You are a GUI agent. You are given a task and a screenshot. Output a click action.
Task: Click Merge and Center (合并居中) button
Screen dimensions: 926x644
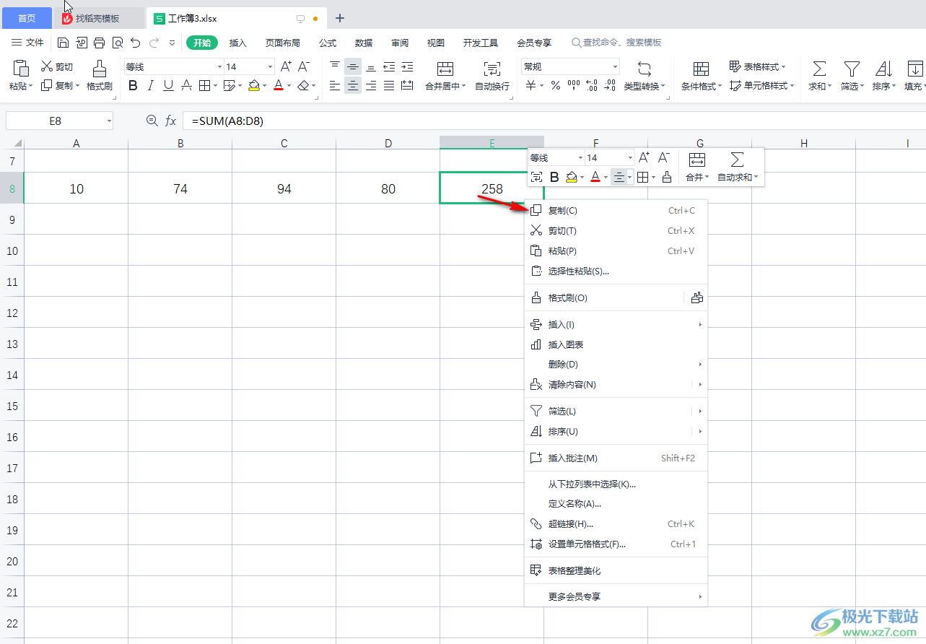445,75
